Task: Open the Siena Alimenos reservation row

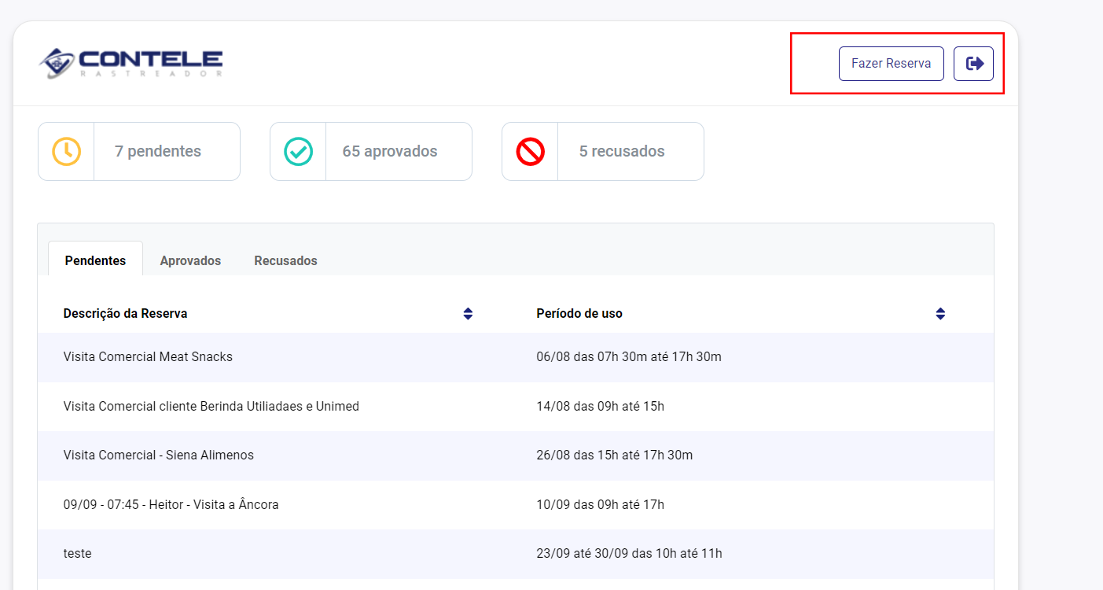Action: coord(158,455)
